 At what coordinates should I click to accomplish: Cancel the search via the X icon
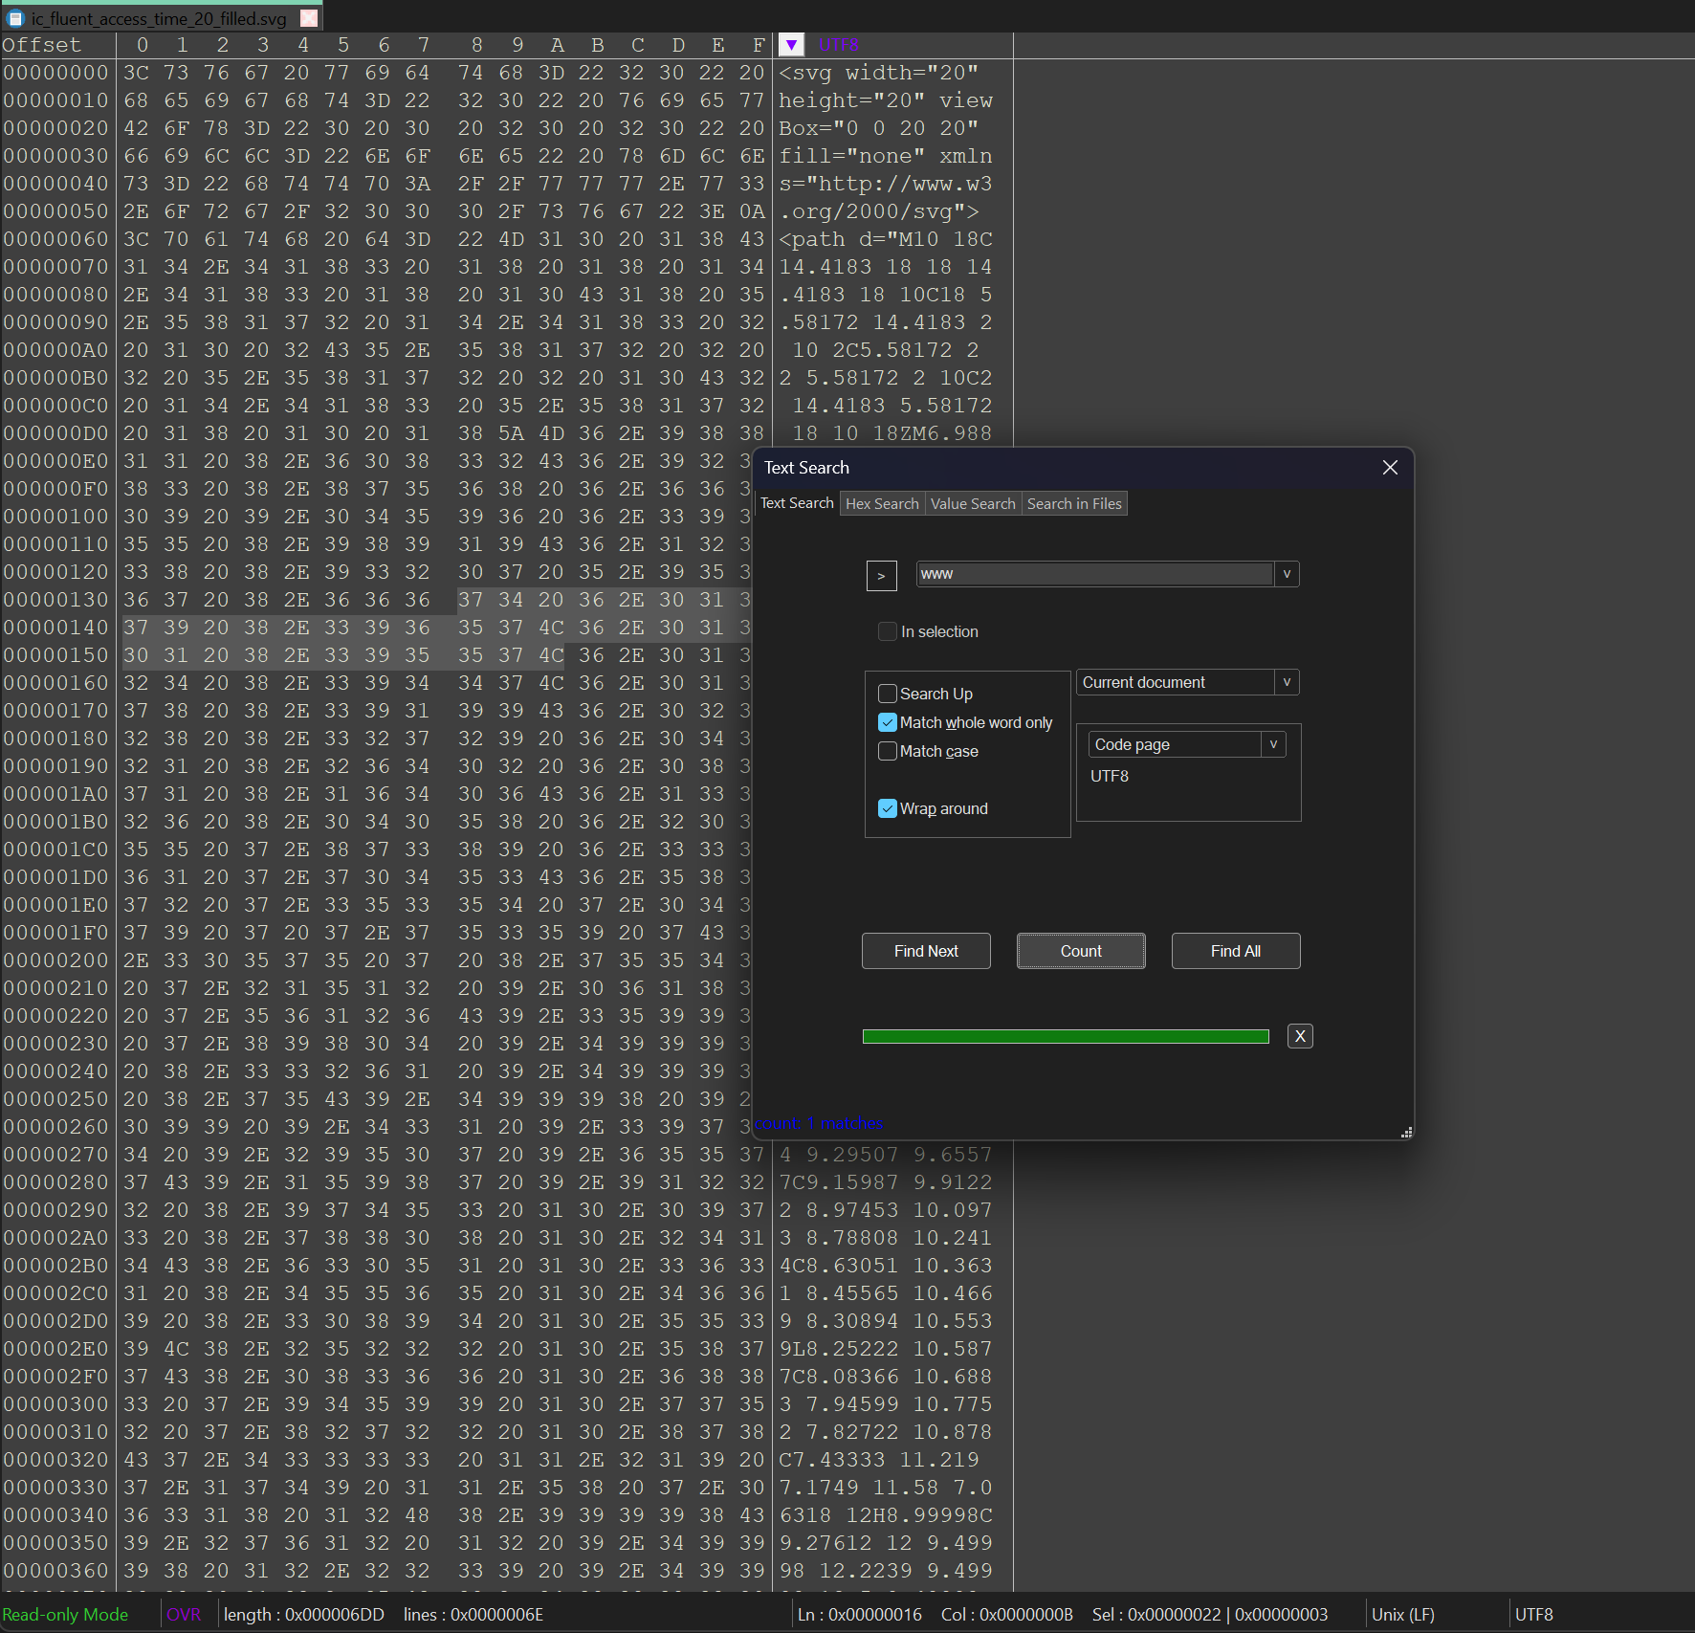point(1299,1036)
